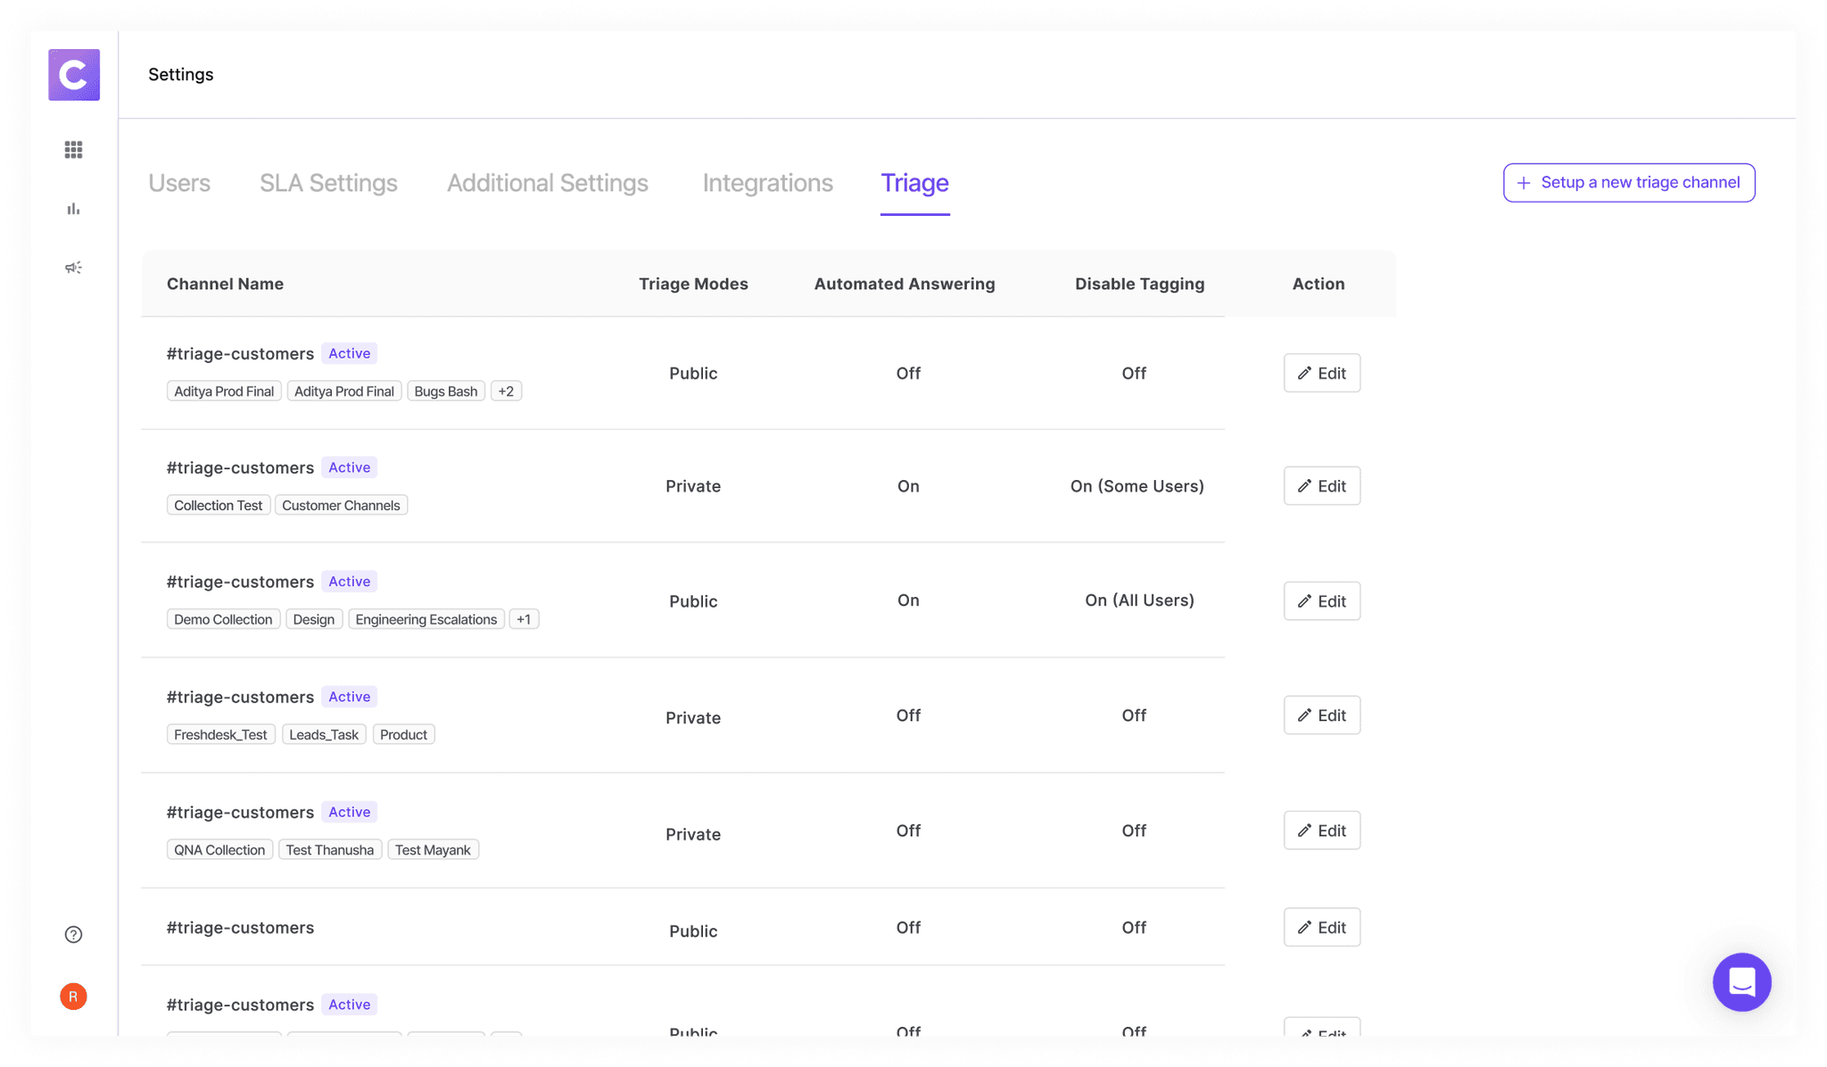The height and width of the screenshot is (1067, 1827).
Task: Open the SLA Settings tab
Action: [x=328, y=183]
